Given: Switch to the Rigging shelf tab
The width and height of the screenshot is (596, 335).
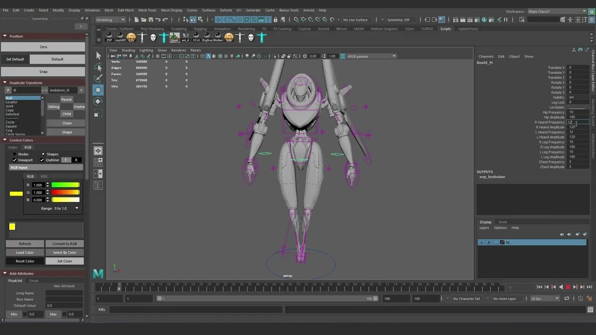Looking at the screenshot, I should 200,29.
